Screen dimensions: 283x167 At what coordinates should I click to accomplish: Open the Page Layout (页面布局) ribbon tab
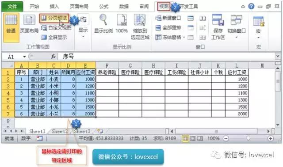pyautogui.click(x=79, y=7)
